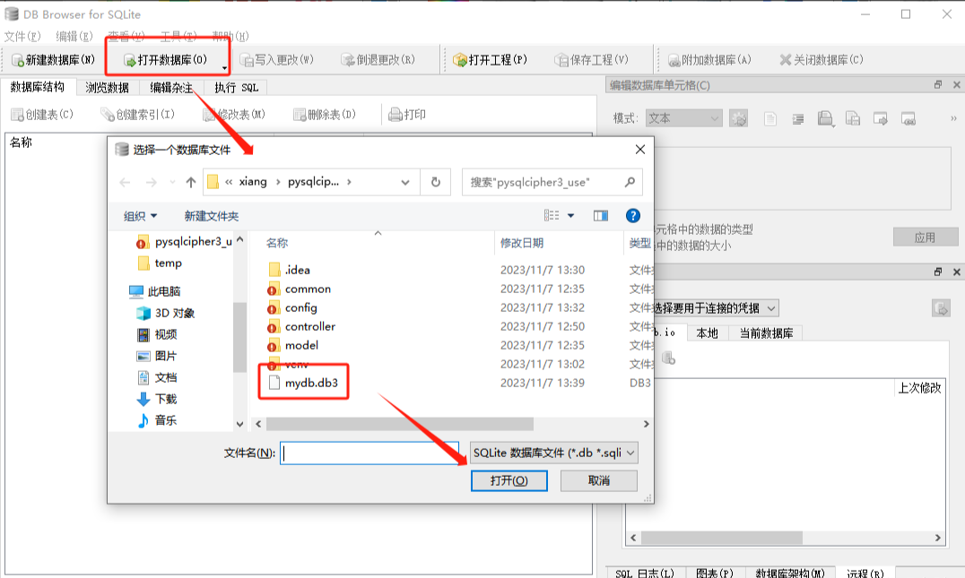
Task: Switch to the 本地 tab in remote panel
Action: pyautogui.click(x=707, y=333)
